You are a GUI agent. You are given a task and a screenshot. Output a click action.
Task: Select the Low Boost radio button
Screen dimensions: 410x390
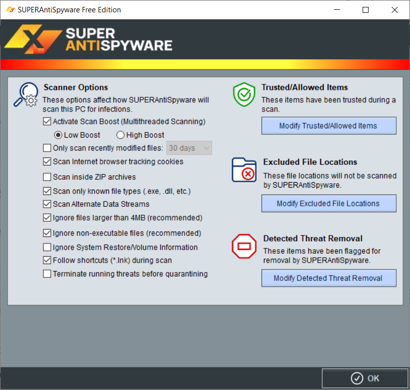point(58,135)
